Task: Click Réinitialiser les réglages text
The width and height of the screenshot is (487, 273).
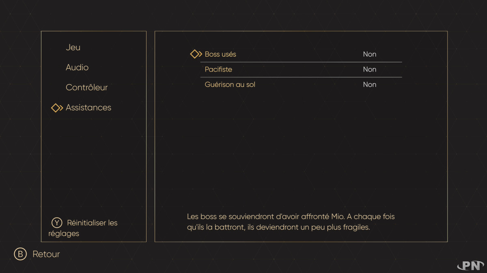Action: point(92,223)
